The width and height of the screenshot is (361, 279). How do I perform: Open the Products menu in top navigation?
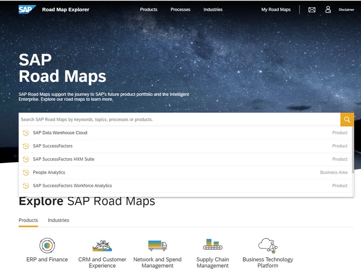pyautogui.click(x=149, y=9)
